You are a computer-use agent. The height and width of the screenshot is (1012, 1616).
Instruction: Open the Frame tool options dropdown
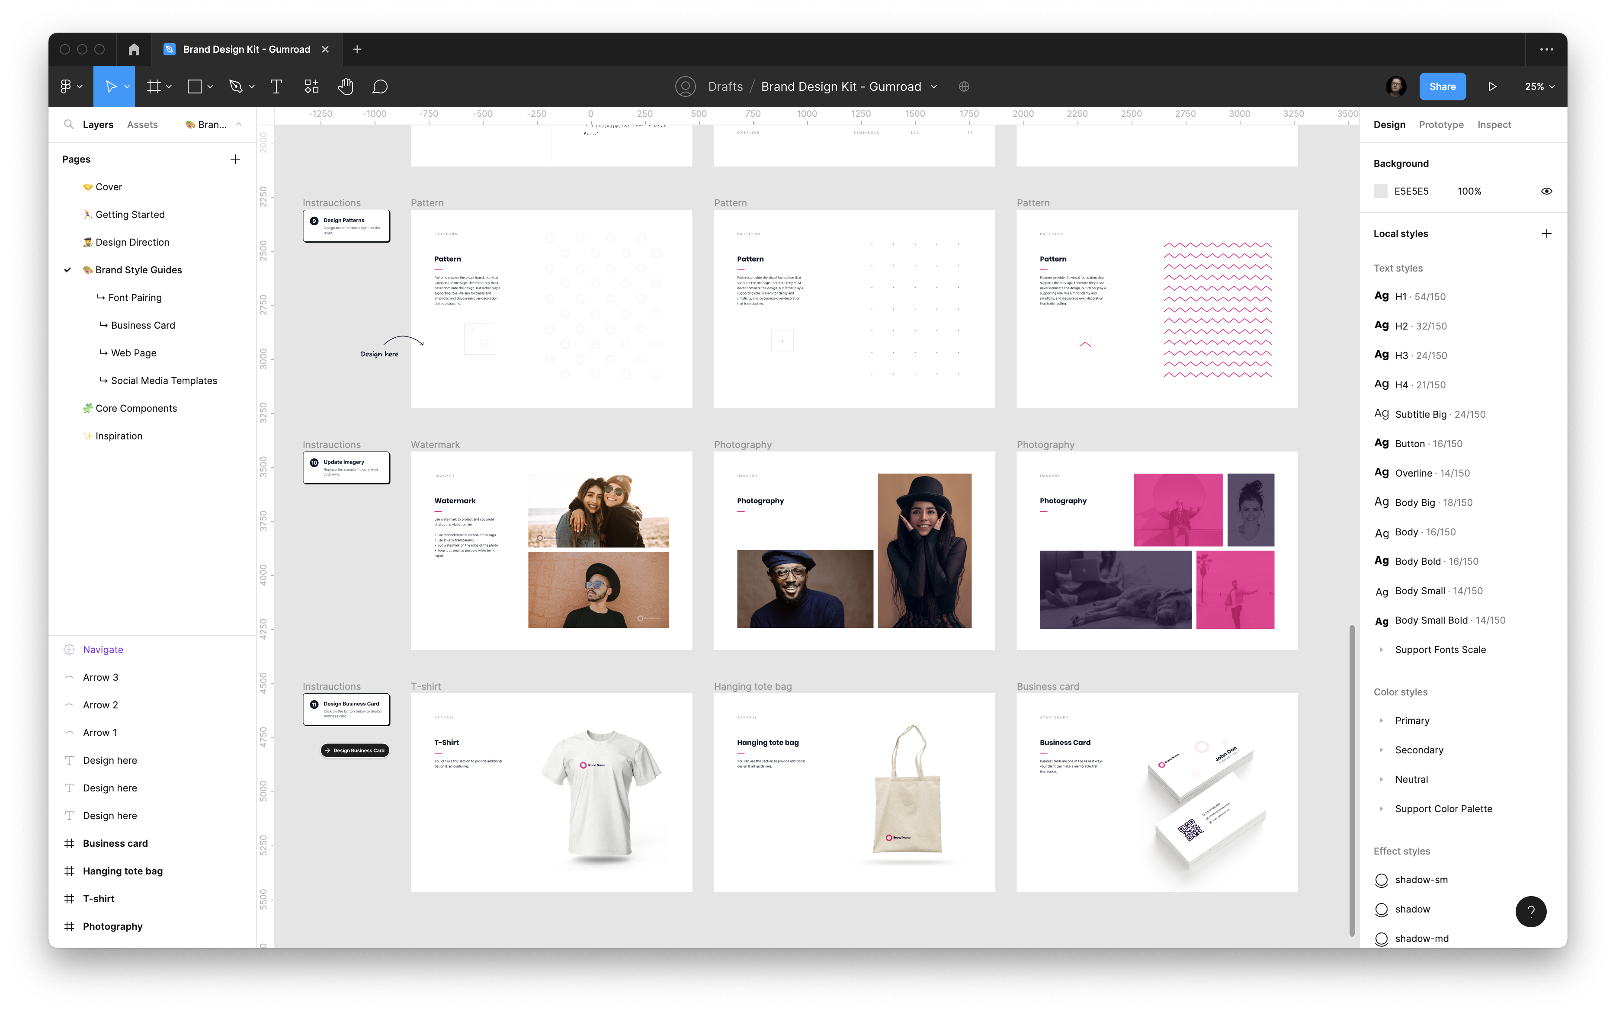tap(169, 86)
